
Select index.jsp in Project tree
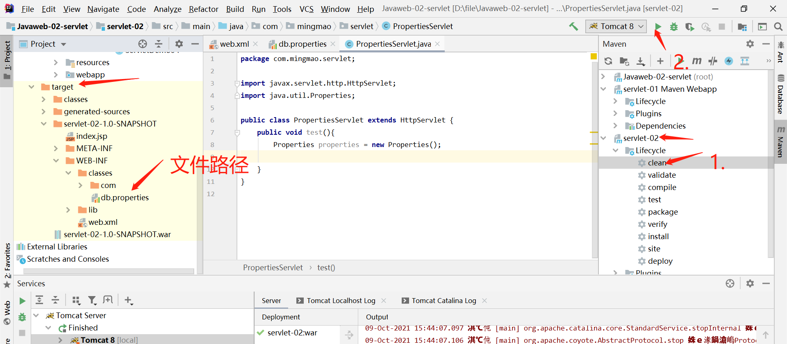click(x=92, y=136)
